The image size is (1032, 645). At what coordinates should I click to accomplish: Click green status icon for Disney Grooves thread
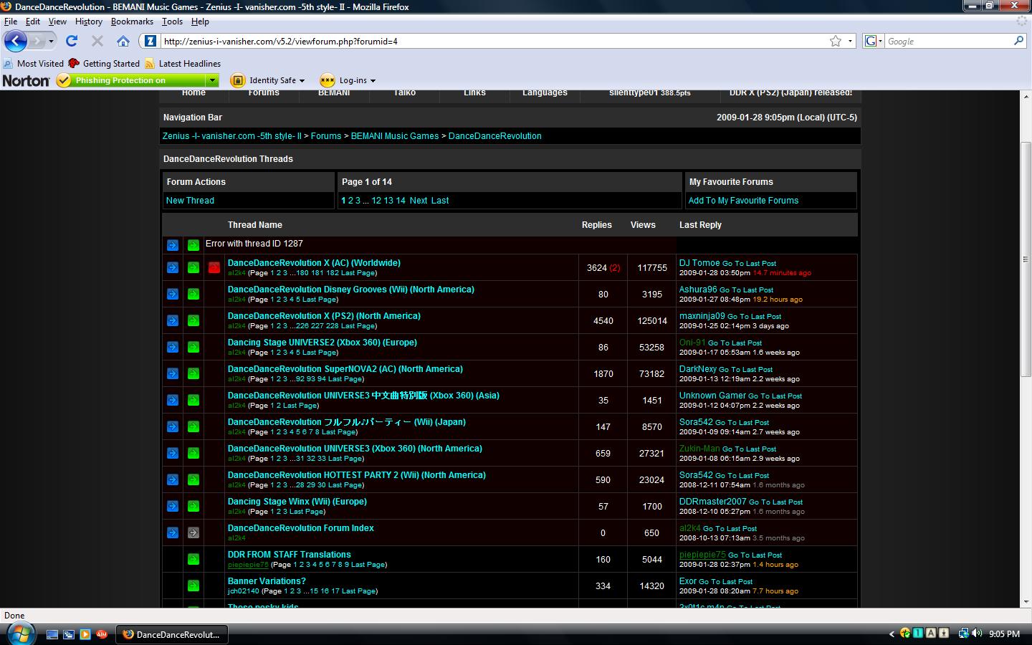tap(193, 294)
